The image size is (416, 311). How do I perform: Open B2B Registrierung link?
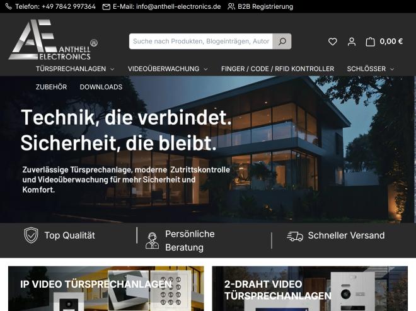point(265,7)
